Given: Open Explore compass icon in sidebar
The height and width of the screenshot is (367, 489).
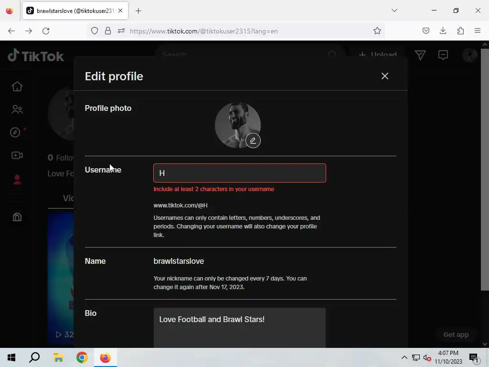Looking at the screenshot, I should click(15, 132).
